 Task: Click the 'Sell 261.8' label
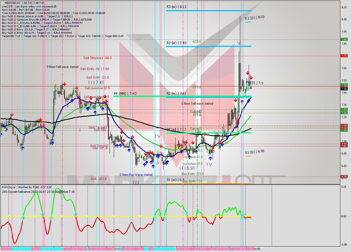click(99, 179)
